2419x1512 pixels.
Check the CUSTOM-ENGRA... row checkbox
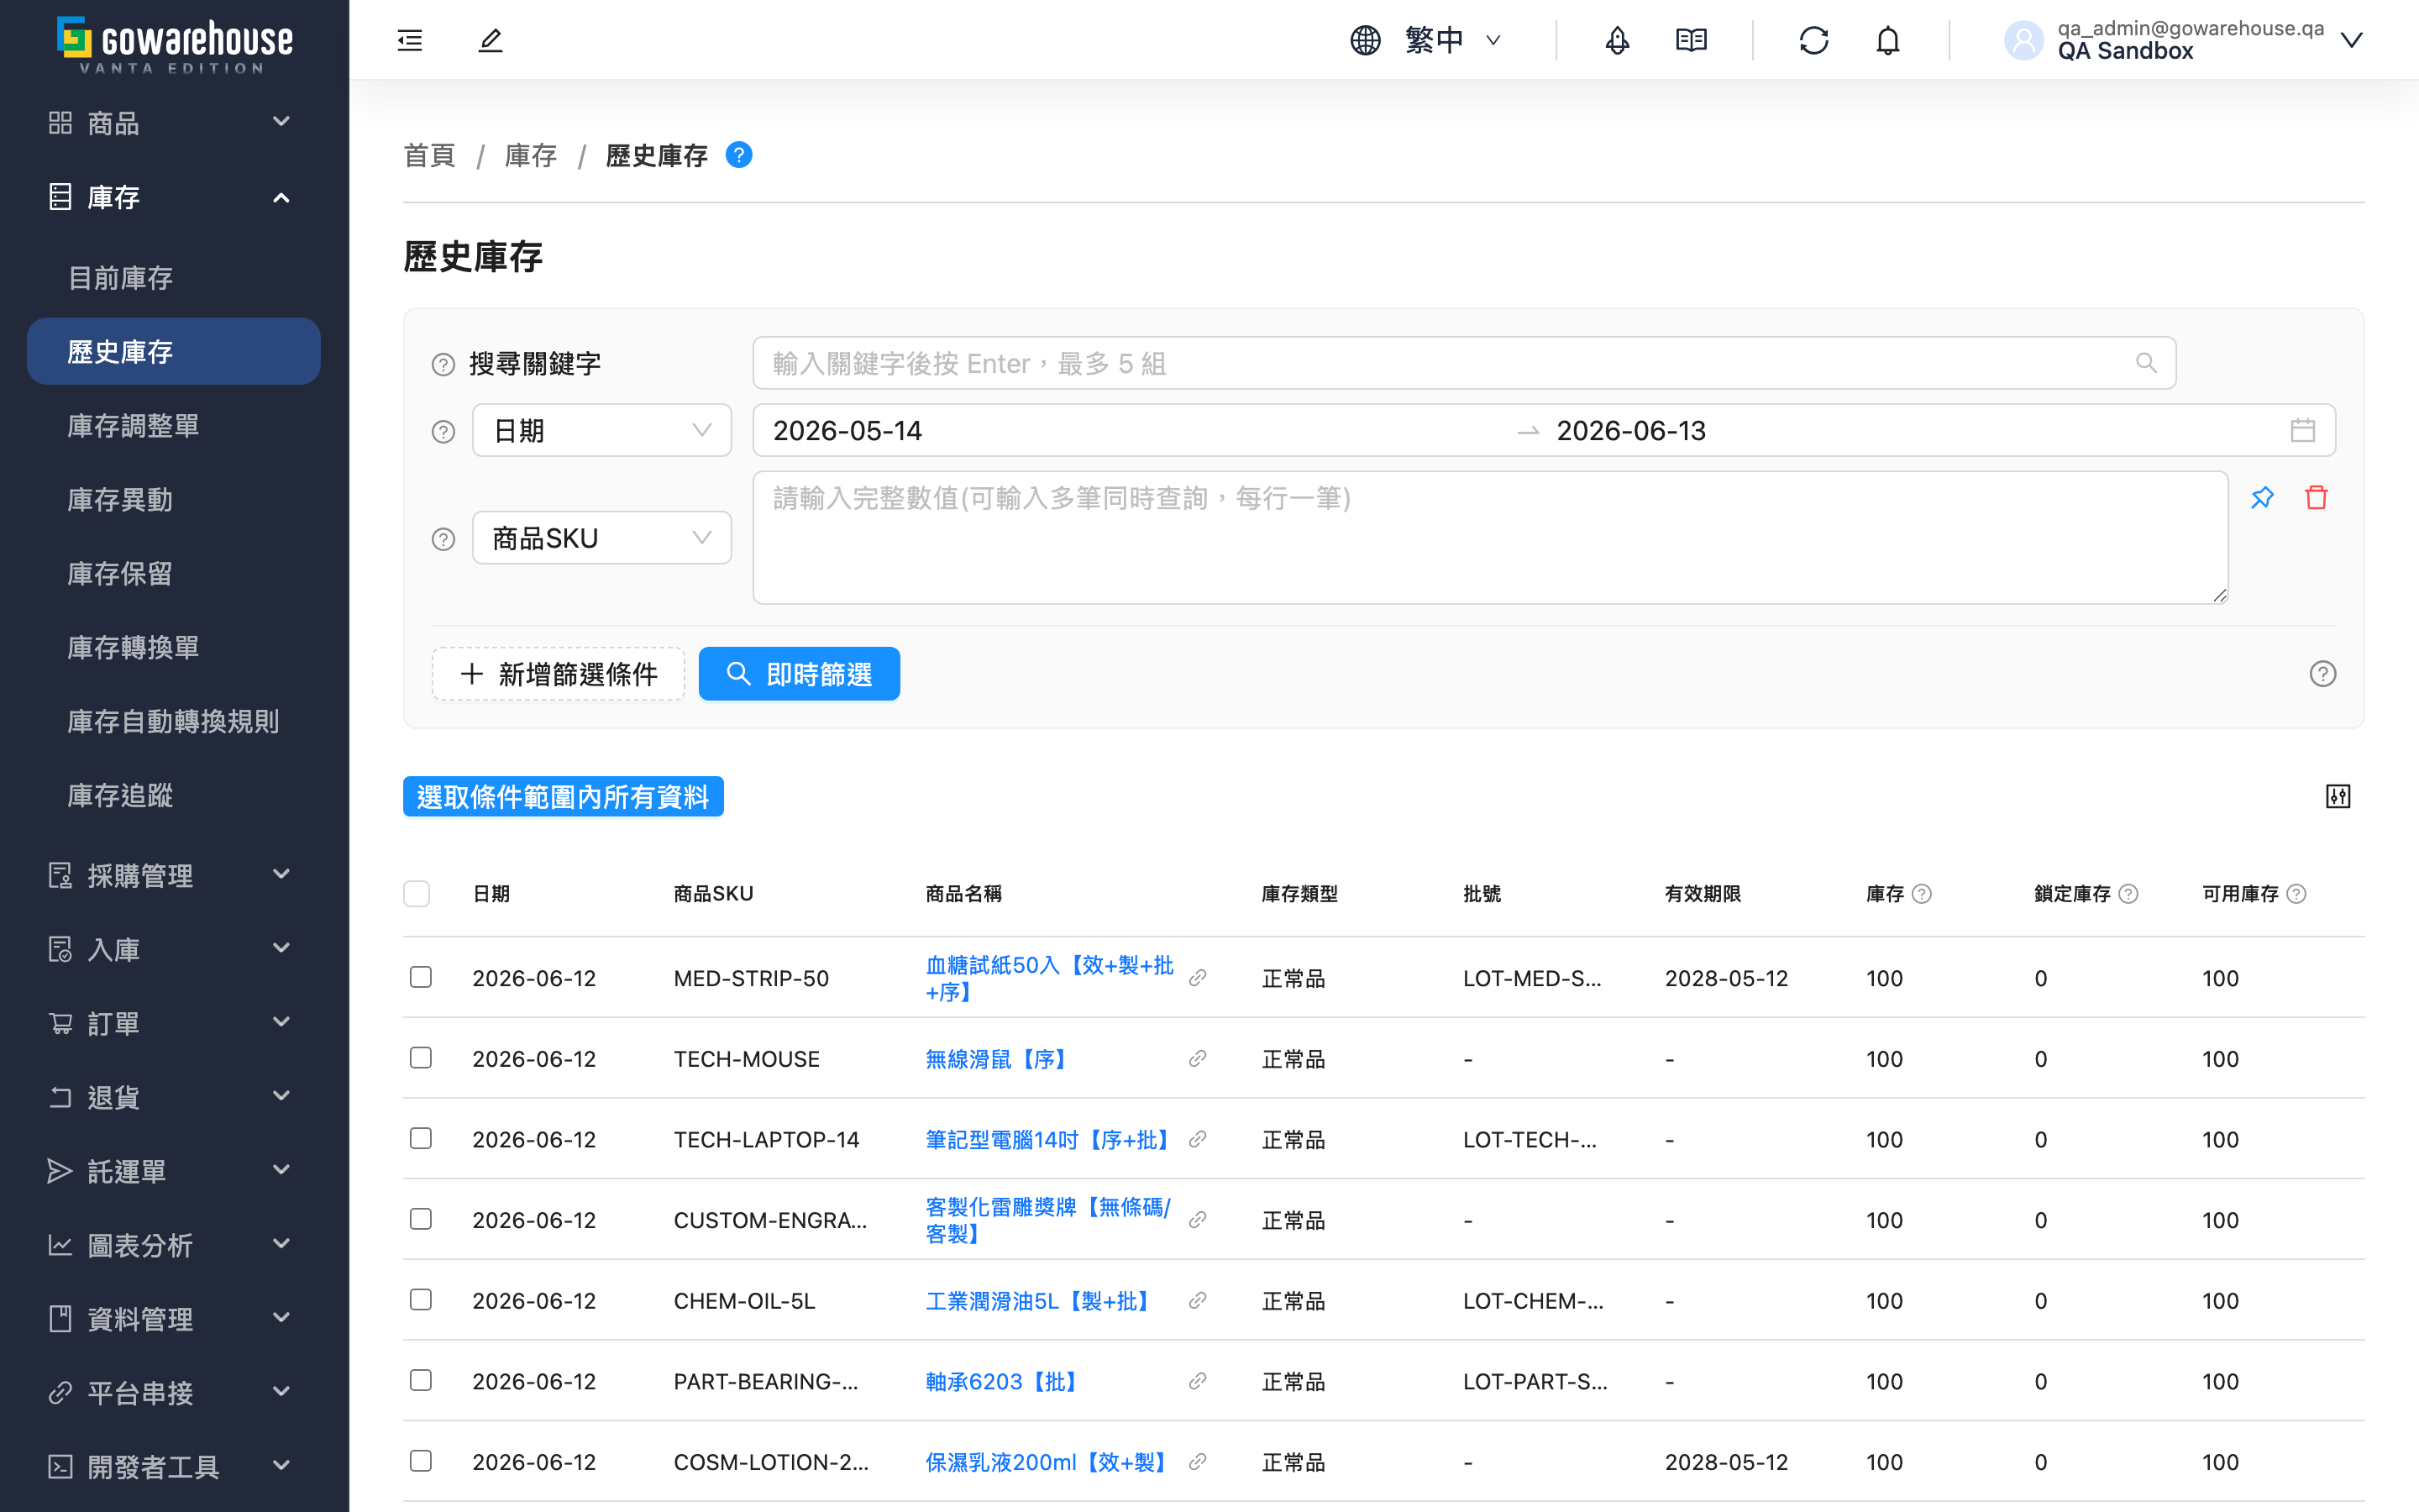pyautogui.click(x=421, y=1219)
